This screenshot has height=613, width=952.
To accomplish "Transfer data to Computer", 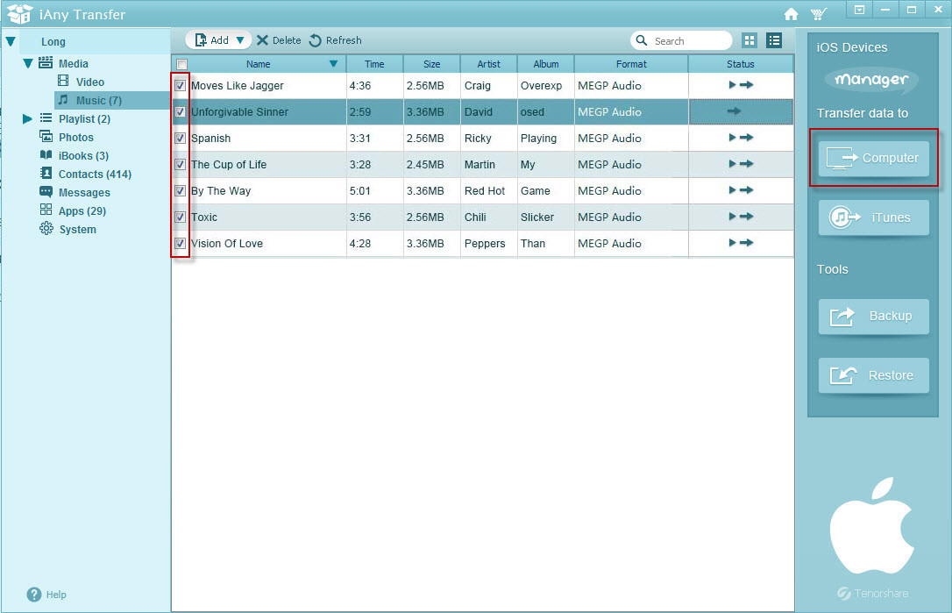I will click(x=874, y=159).
